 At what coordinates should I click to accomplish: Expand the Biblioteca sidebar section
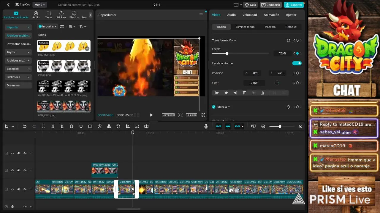coord(18,77)
